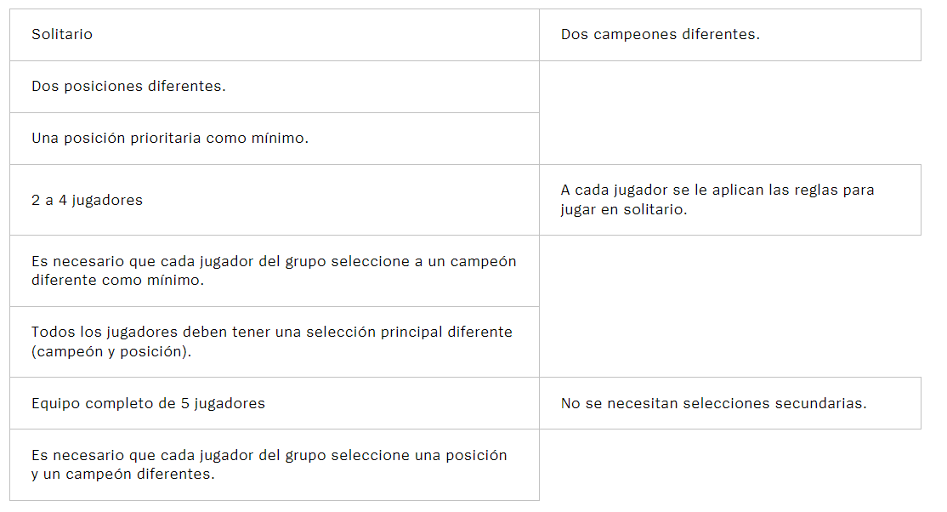
Task: Select "Una posición prioritaria como mínimo." text
Action: tap(170, 139)
